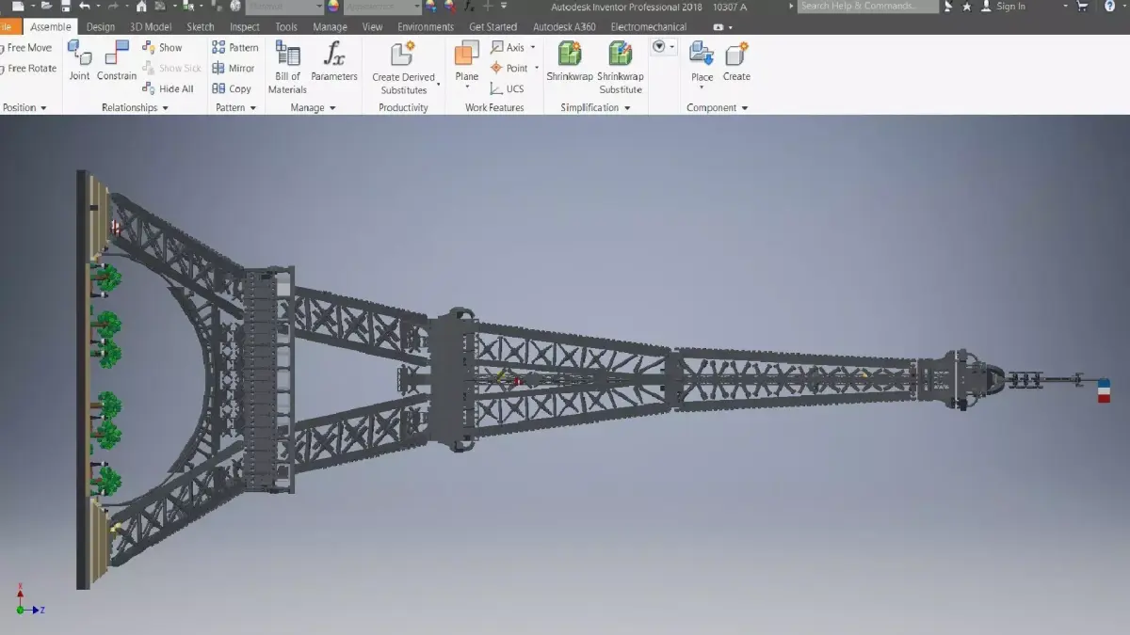This screenshot has height=635, width=1130.
Task: Open the Electromechanical tab
Action: 649,27
